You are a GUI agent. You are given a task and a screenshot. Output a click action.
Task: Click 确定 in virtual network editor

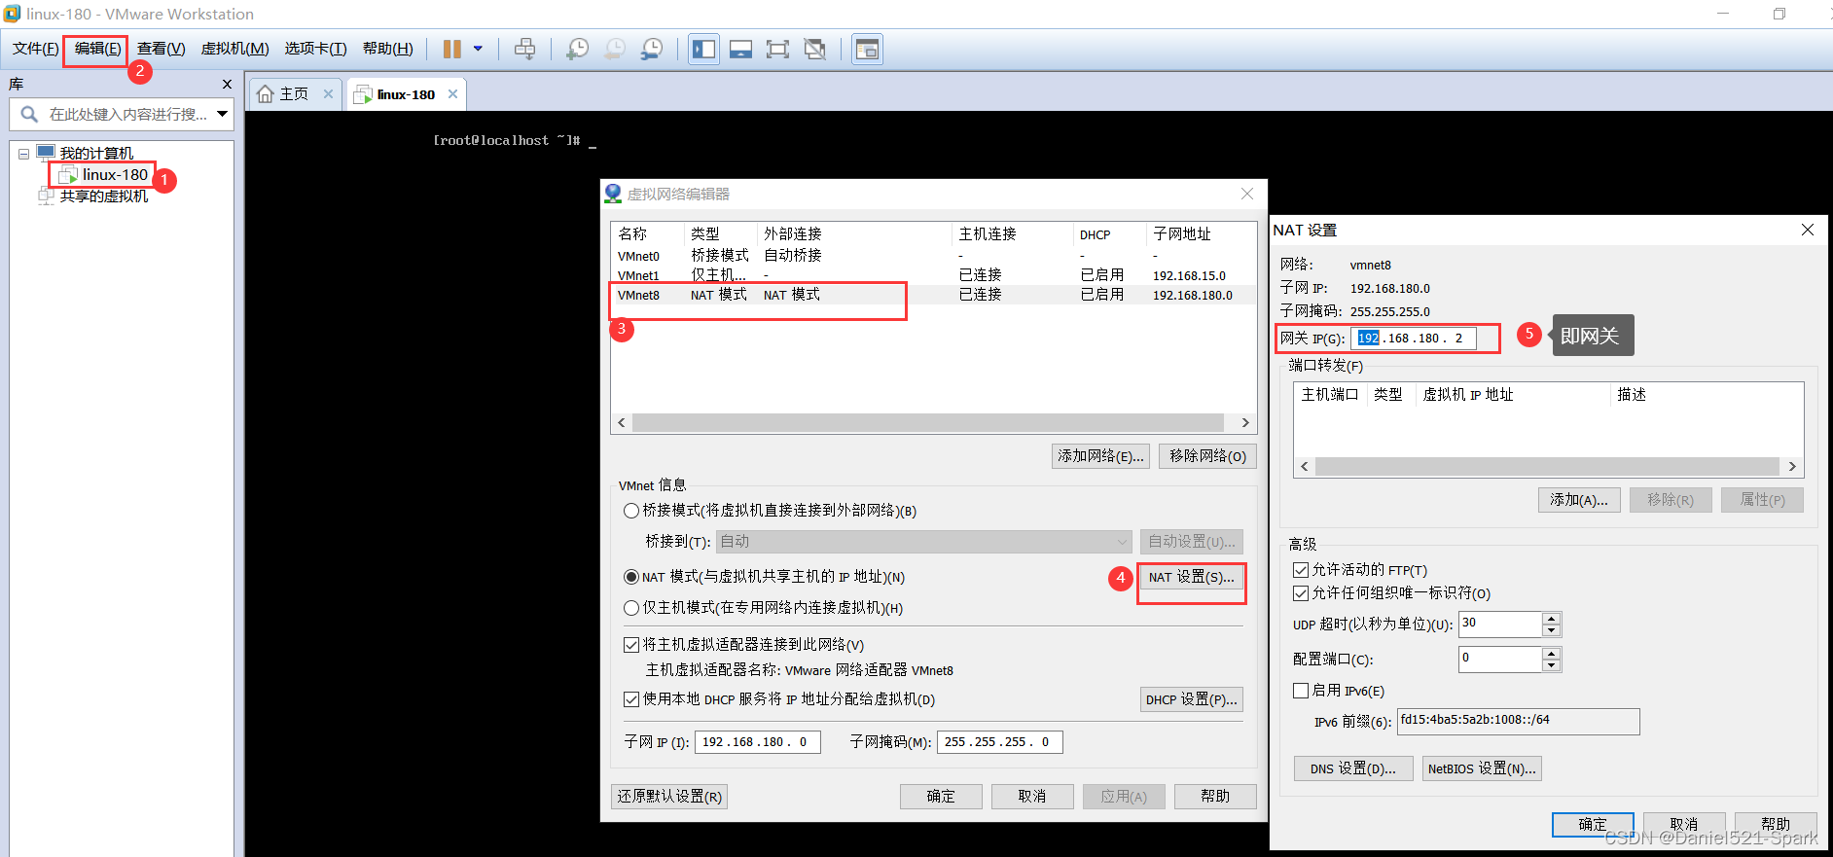(941, 797)
